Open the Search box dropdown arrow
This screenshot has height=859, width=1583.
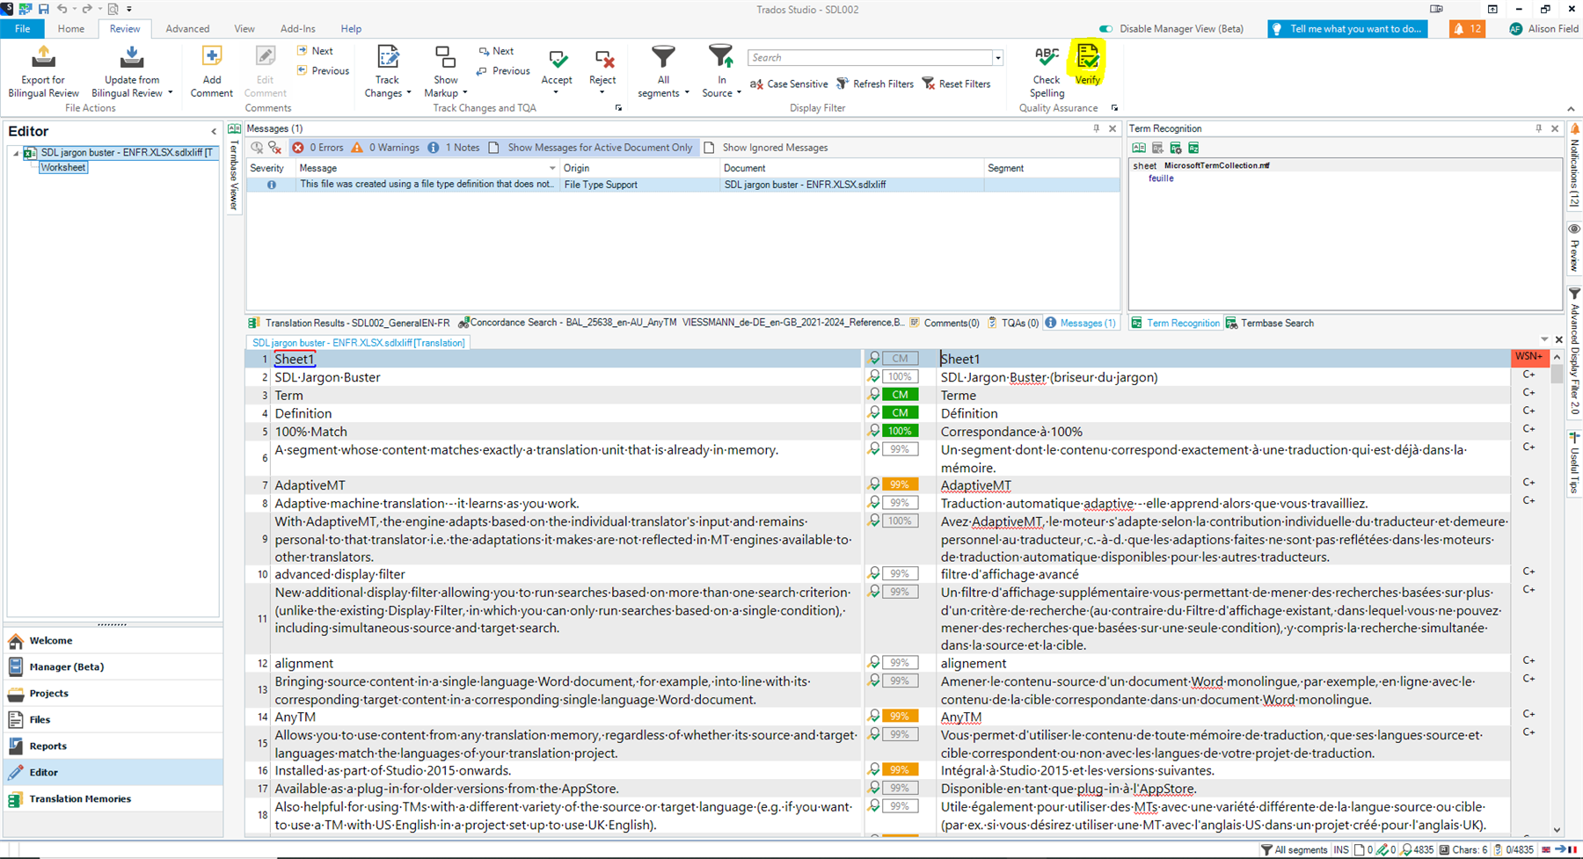click(997, 58)
